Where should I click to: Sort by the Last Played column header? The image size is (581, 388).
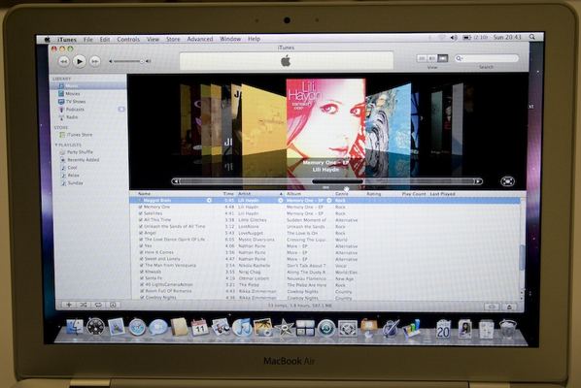443,194
